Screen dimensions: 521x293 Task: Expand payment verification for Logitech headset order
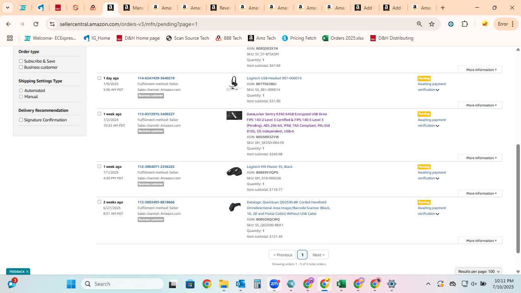(x=437, y=90)
